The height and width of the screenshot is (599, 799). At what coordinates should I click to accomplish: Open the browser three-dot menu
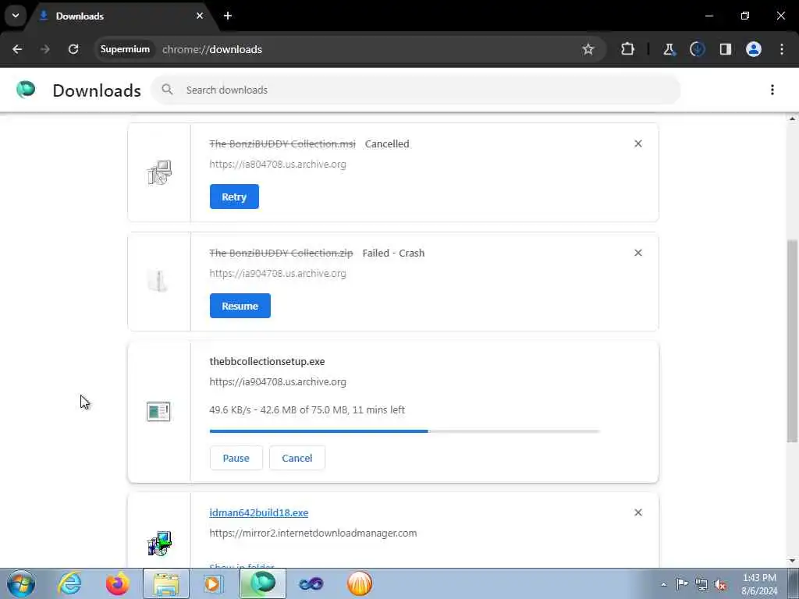click(x=782, y=49)
